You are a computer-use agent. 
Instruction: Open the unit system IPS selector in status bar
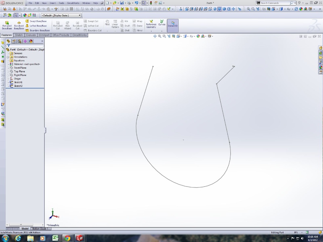tap(296, 232)
